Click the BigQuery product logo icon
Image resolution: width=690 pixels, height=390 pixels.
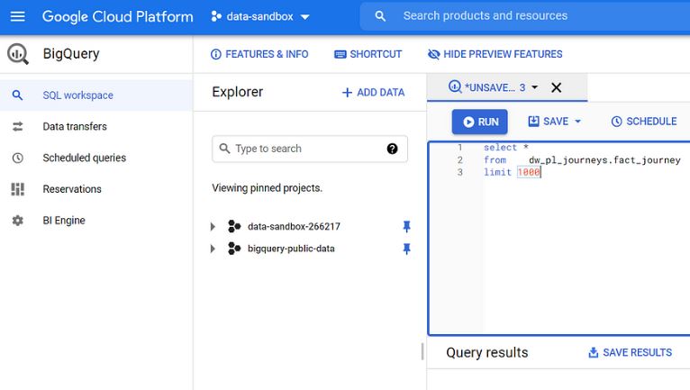point(18,54)
